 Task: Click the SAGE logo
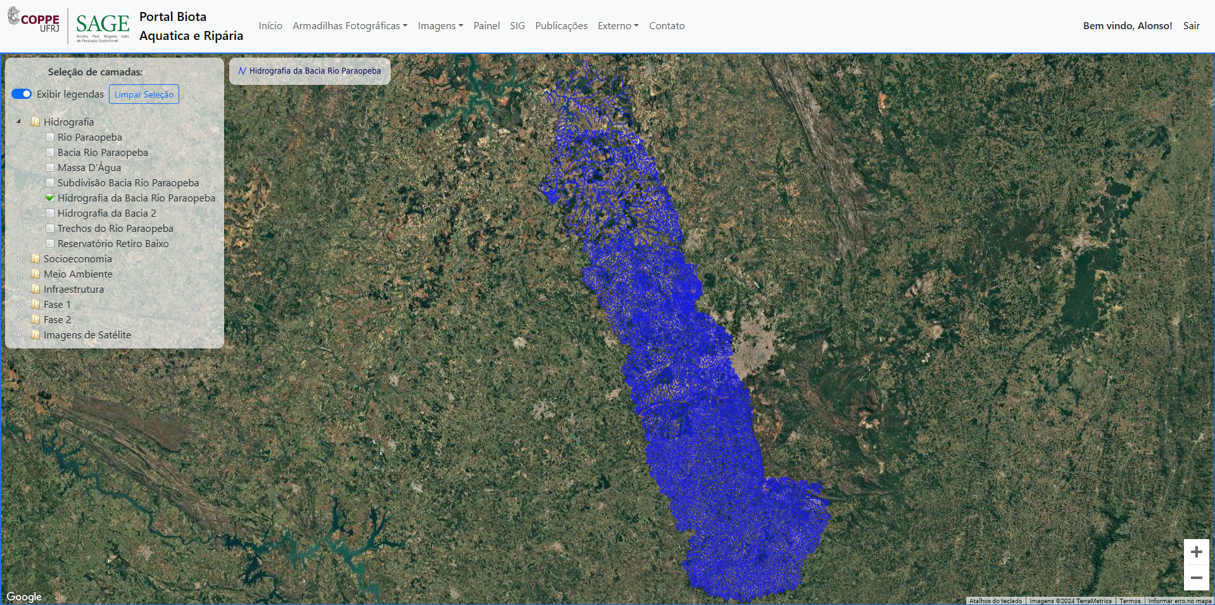pyautogui.click(x=103, y=27)
